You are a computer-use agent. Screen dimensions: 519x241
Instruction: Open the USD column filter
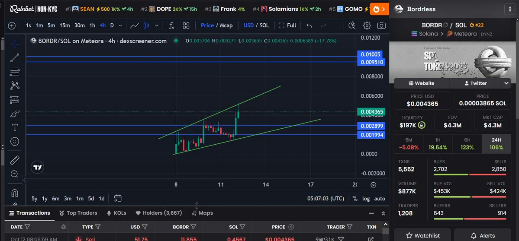point(144,227)
